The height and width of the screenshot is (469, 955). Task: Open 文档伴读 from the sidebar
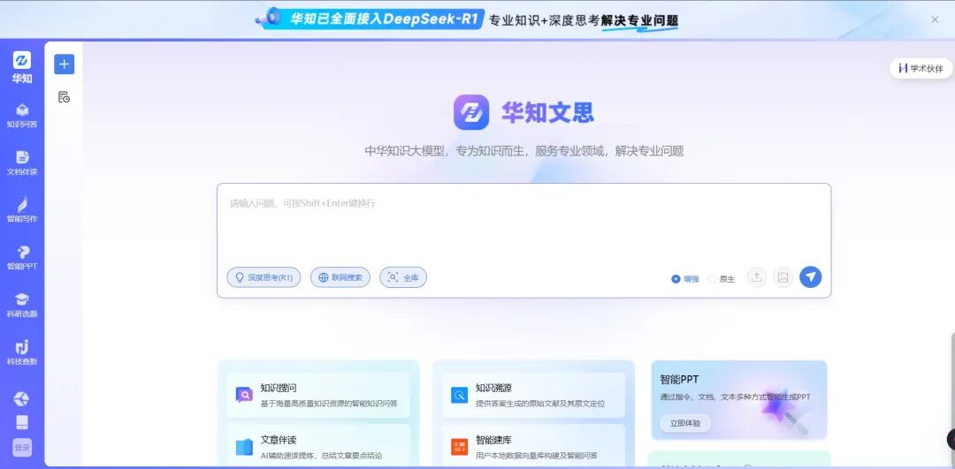(22, 162)
